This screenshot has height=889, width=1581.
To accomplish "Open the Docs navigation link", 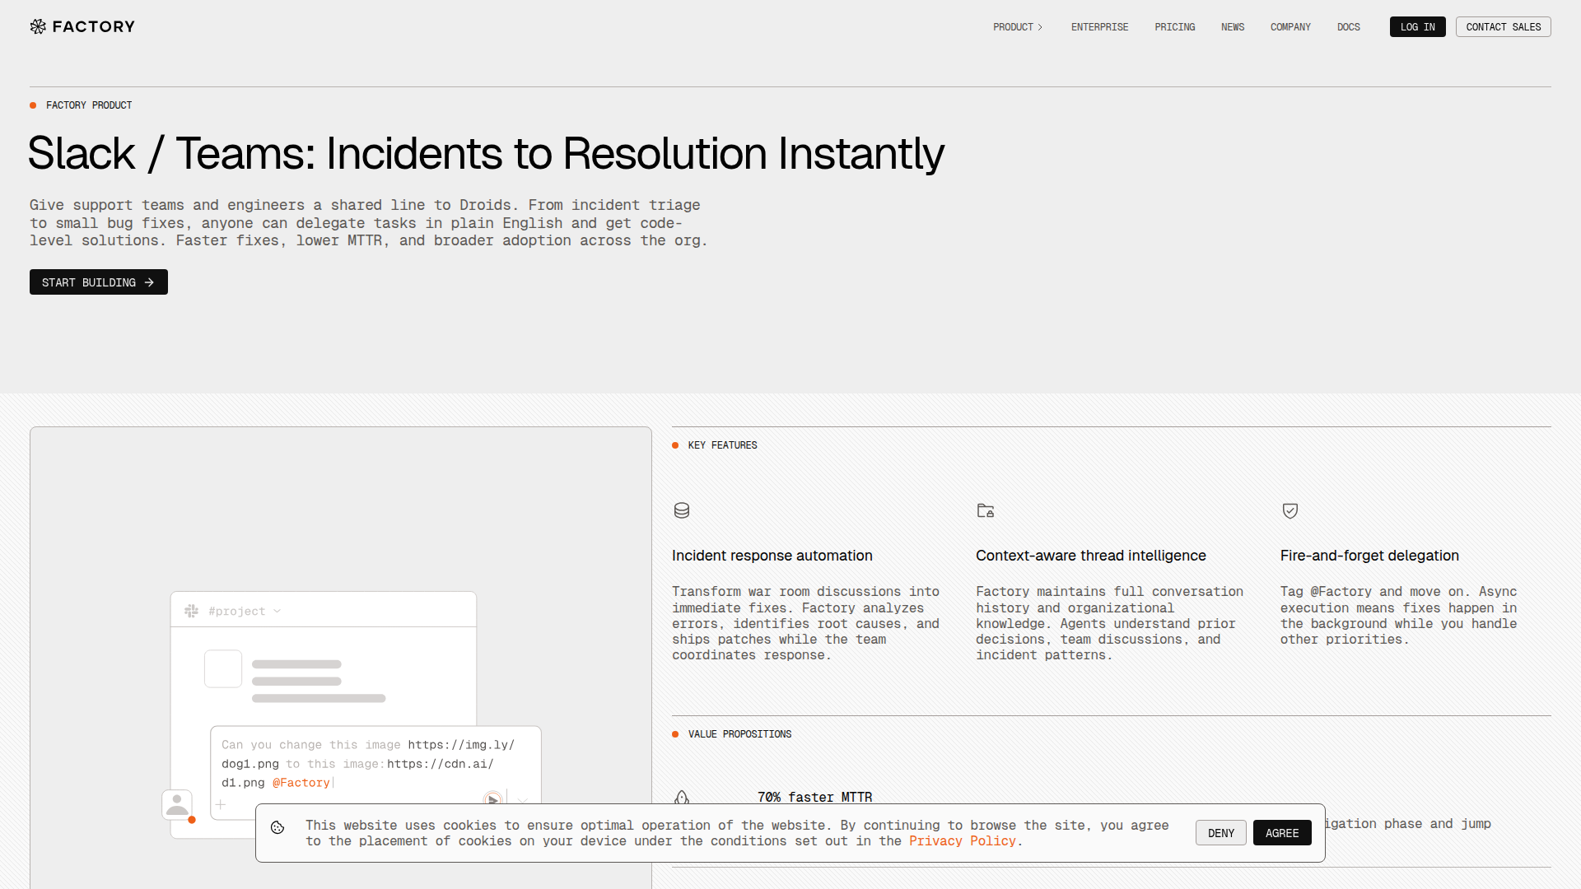I will tap(1348, 27).
